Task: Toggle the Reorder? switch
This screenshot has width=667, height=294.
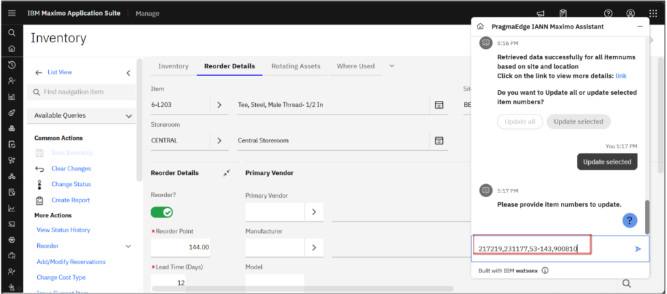Action: [x=162, y=212]
